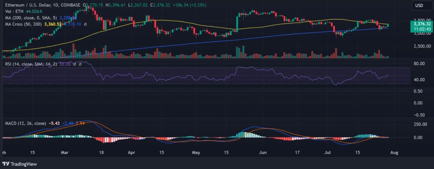The image size is (434, 169).
Task: Click the 52.20 RSI value in legend
Action: pyautogui.click(x=65, y=64)
